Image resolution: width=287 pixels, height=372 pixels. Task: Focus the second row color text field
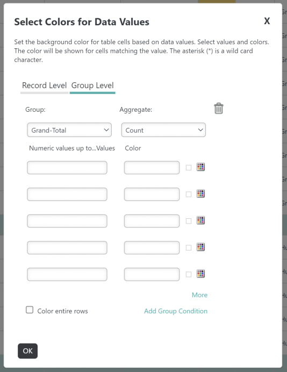point(152,194)
